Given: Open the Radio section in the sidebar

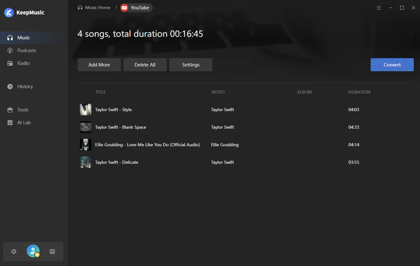Looking at the screenshot, I should (23, 63).
